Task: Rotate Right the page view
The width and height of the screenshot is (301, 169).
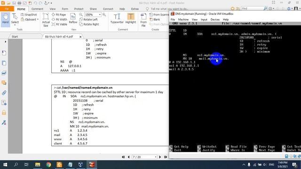Action: [89, 24]
